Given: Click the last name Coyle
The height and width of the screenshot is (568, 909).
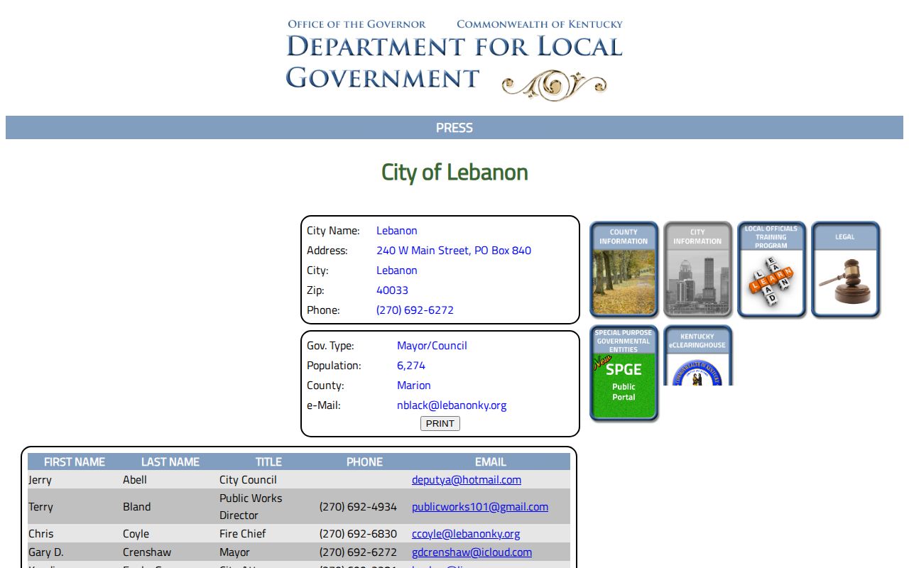Looking at the screenshot, I should pos(136,534).
